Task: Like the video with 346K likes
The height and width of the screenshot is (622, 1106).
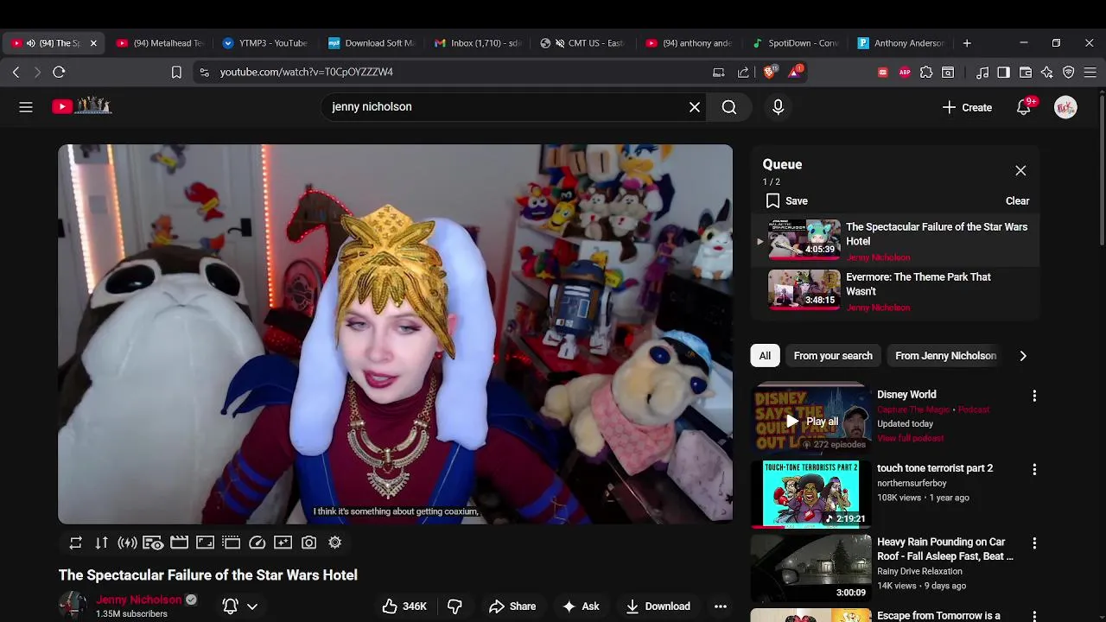Action: click(x=404, y=606)
